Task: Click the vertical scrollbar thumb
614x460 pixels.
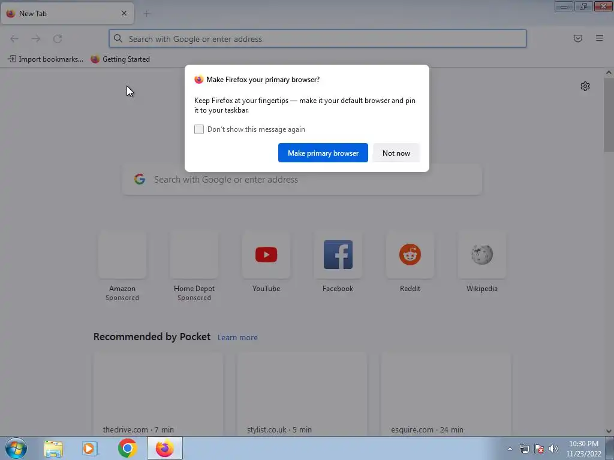Action: (609, 114)
